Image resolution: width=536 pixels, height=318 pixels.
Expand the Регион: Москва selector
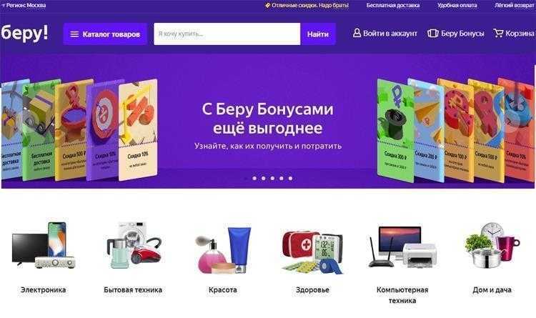pyautogui.click(x=24, y=5)
